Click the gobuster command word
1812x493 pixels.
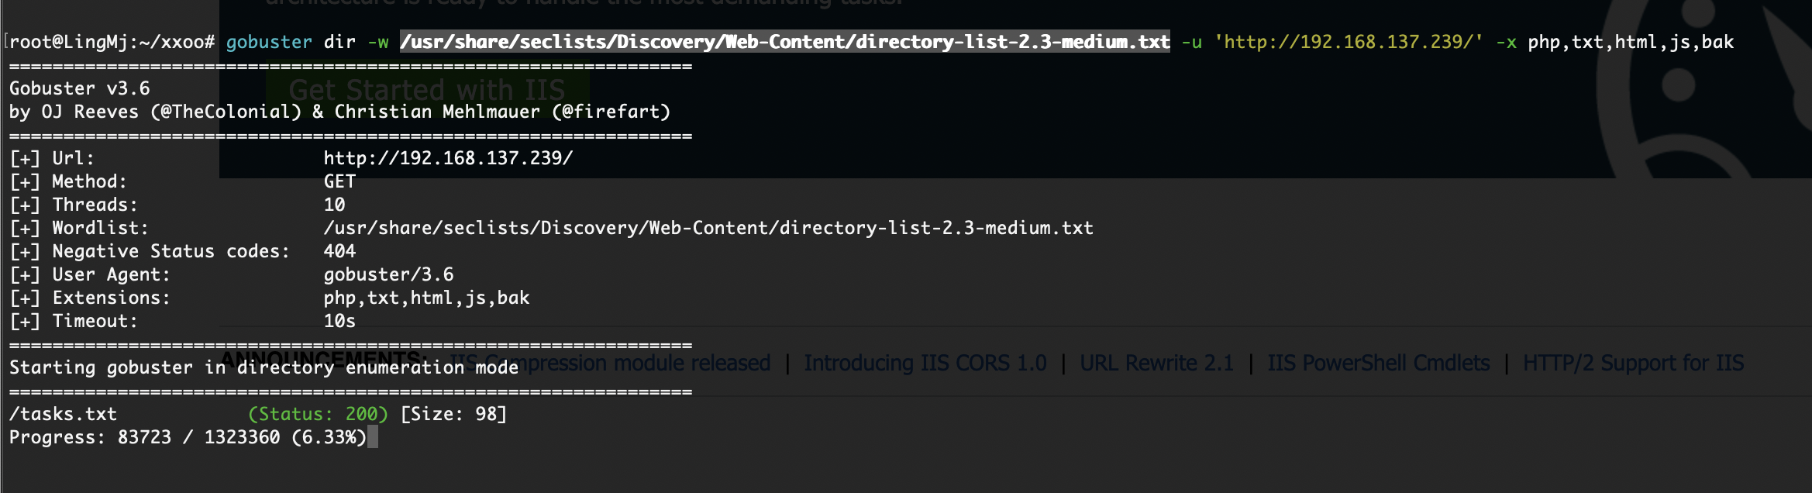click(x=269, y=42)
